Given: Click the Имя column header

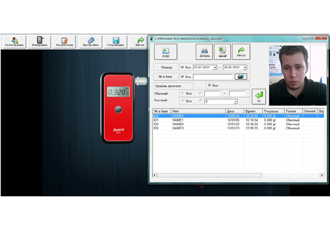Looking at the screenshot, I should click(x=198, y=111).
